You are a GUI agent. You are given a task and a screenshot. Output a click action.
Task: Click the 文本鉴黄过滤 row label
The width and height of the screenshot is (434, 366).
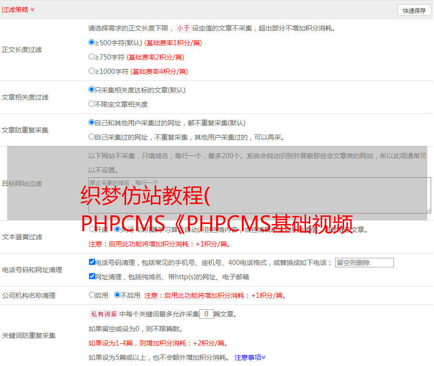(x=22, y=237)
